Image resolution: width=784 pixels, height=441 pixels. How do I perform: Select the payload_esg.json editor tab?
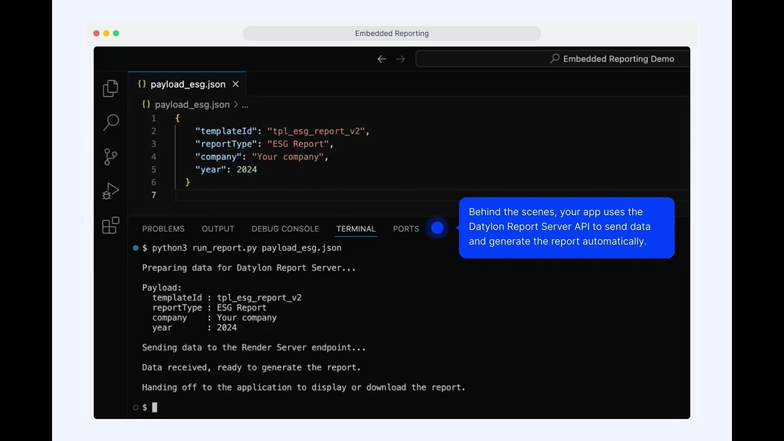[x=187, y=84]
